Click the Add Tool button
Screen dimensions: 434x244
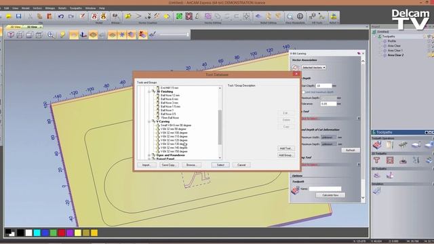(x=285, y=148)
